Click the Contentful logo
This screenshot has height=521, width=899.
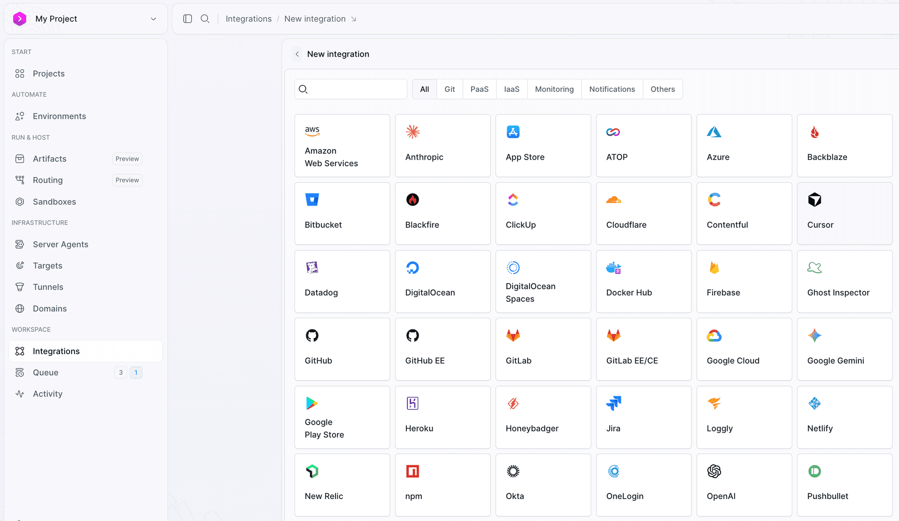point(714,200)
